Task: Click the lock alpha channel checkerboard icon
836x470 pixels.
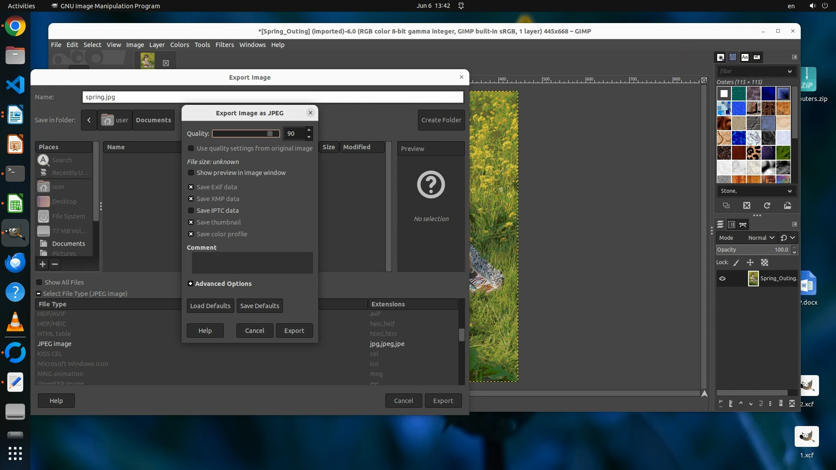Action: coord(765,262)
